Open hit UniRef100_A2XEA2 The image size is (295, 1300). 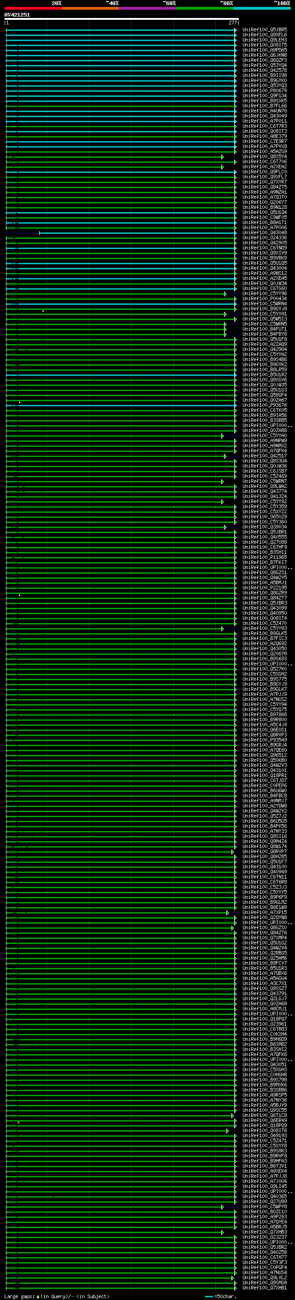coord(265,166)
